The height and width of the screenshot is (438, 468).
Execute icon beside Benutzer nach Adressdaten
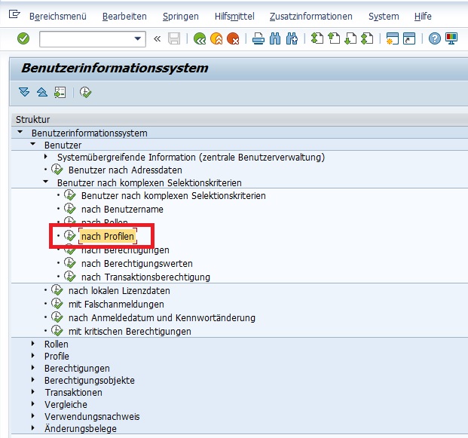[x=57, y=170]
